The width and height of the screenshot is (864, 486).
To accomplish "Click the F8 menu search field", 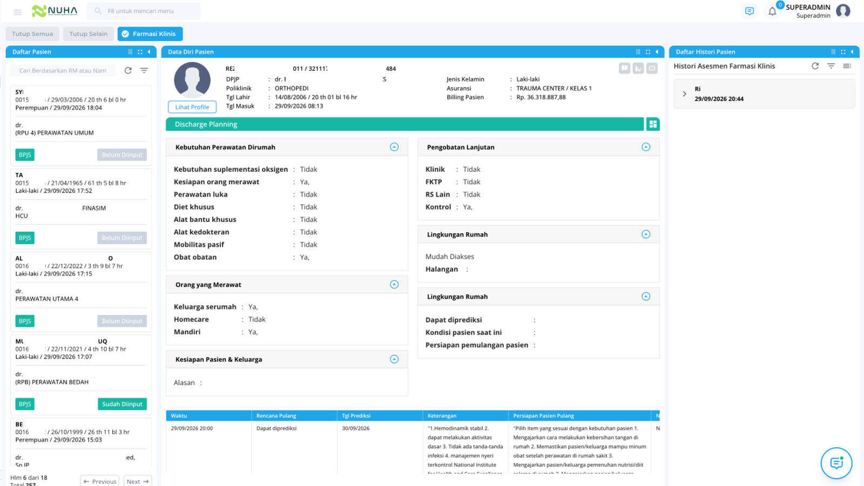I will pos(144,11).
